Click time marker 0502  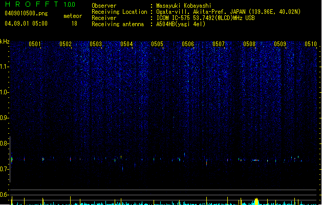(66, 44)
